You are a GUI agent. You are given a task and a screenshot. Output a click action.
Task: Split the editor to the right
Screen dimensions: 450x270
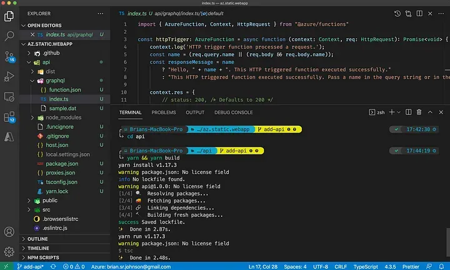pos(419,14)
